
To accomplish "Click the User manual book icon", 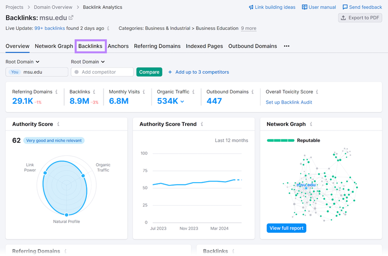I will [x=304, y=7].
